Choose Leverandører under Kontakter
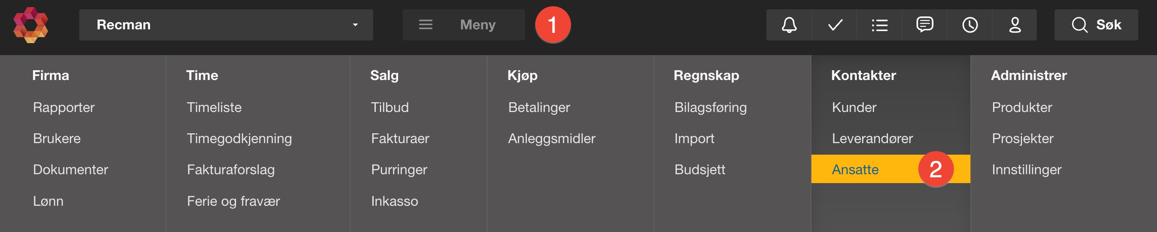 click(872, 138)
